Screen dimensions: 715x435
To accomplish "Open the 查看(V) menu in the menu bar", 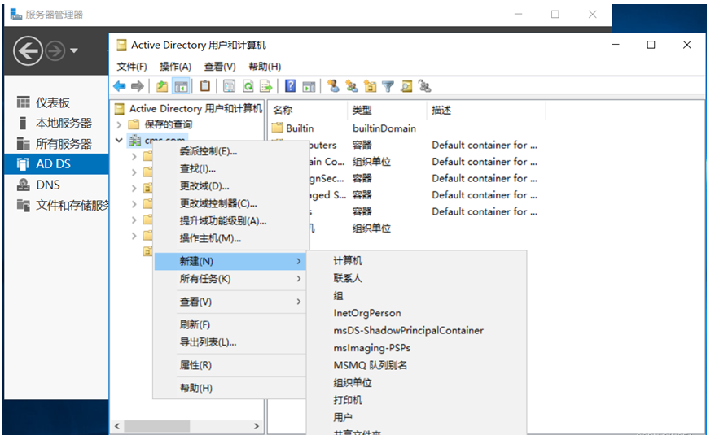I will pos(220,67).
